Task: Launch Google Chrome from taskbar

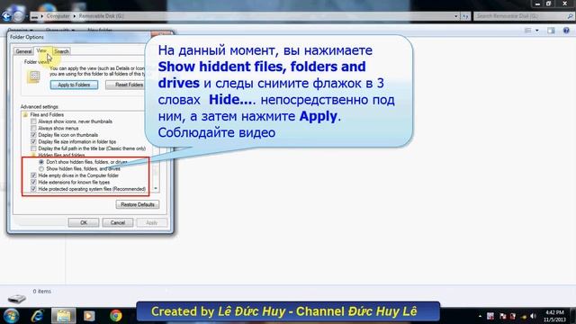Action: (x=116, y=316)
